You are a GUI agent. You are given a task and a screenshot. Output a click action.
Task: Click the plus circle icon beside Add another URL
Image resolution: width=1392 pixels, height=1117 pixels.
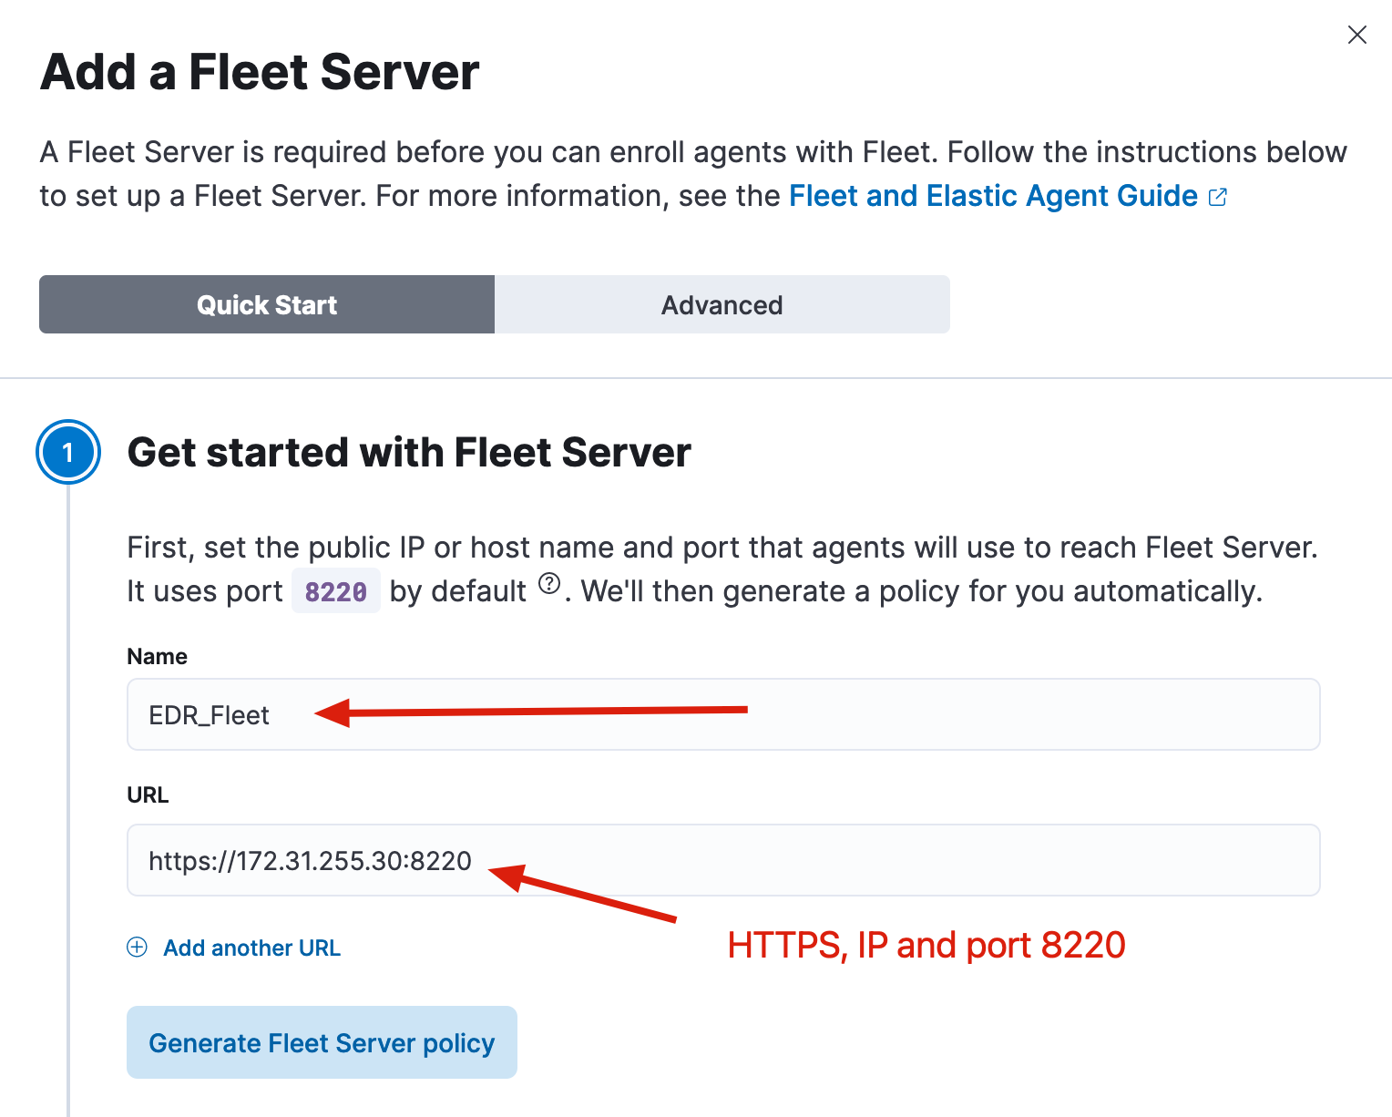coord(137,948)
